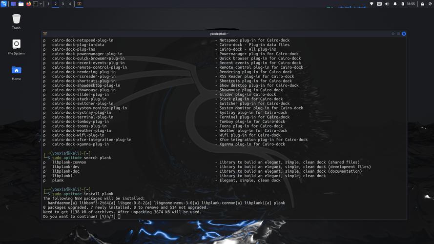Click 'Xfce integration plug-in for Cairo-dock' text
Viewport: 434px width, 244px height.
pyautogui.click(x=264, y=140)
